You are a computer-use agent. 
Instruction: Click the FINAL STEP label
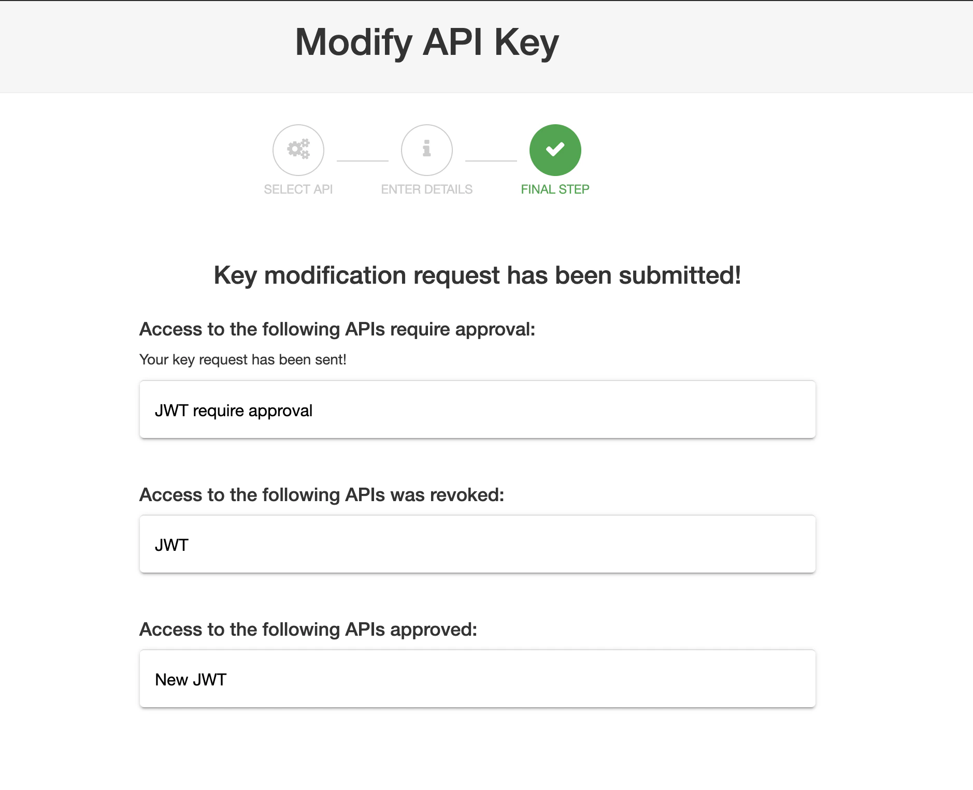click(x=554, y=188)
